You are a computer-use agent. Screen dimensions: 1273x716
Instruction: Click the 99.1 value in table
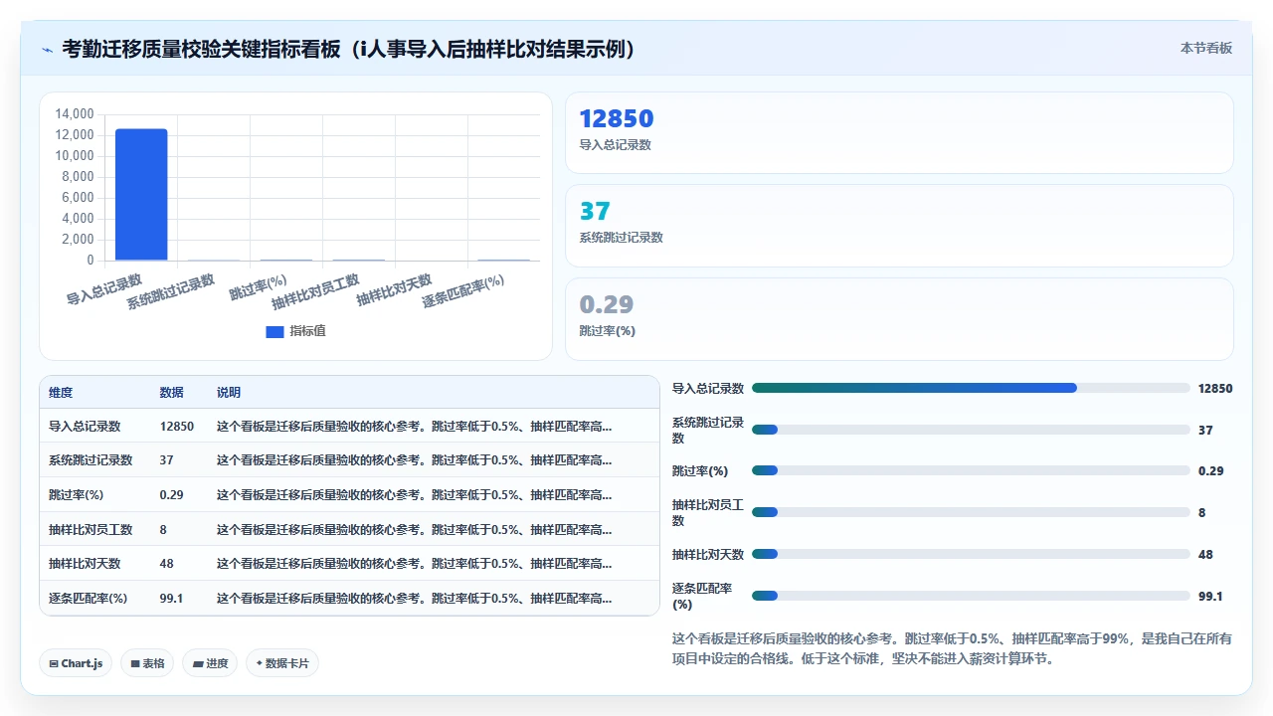tap(171, 598)
